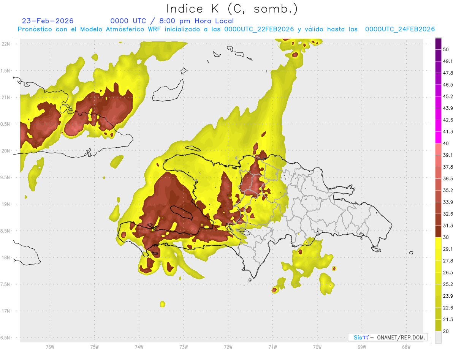Click the colorbar value 46.5
The image size is (456, 352).
pyautogui.click(x=448, y=85)
